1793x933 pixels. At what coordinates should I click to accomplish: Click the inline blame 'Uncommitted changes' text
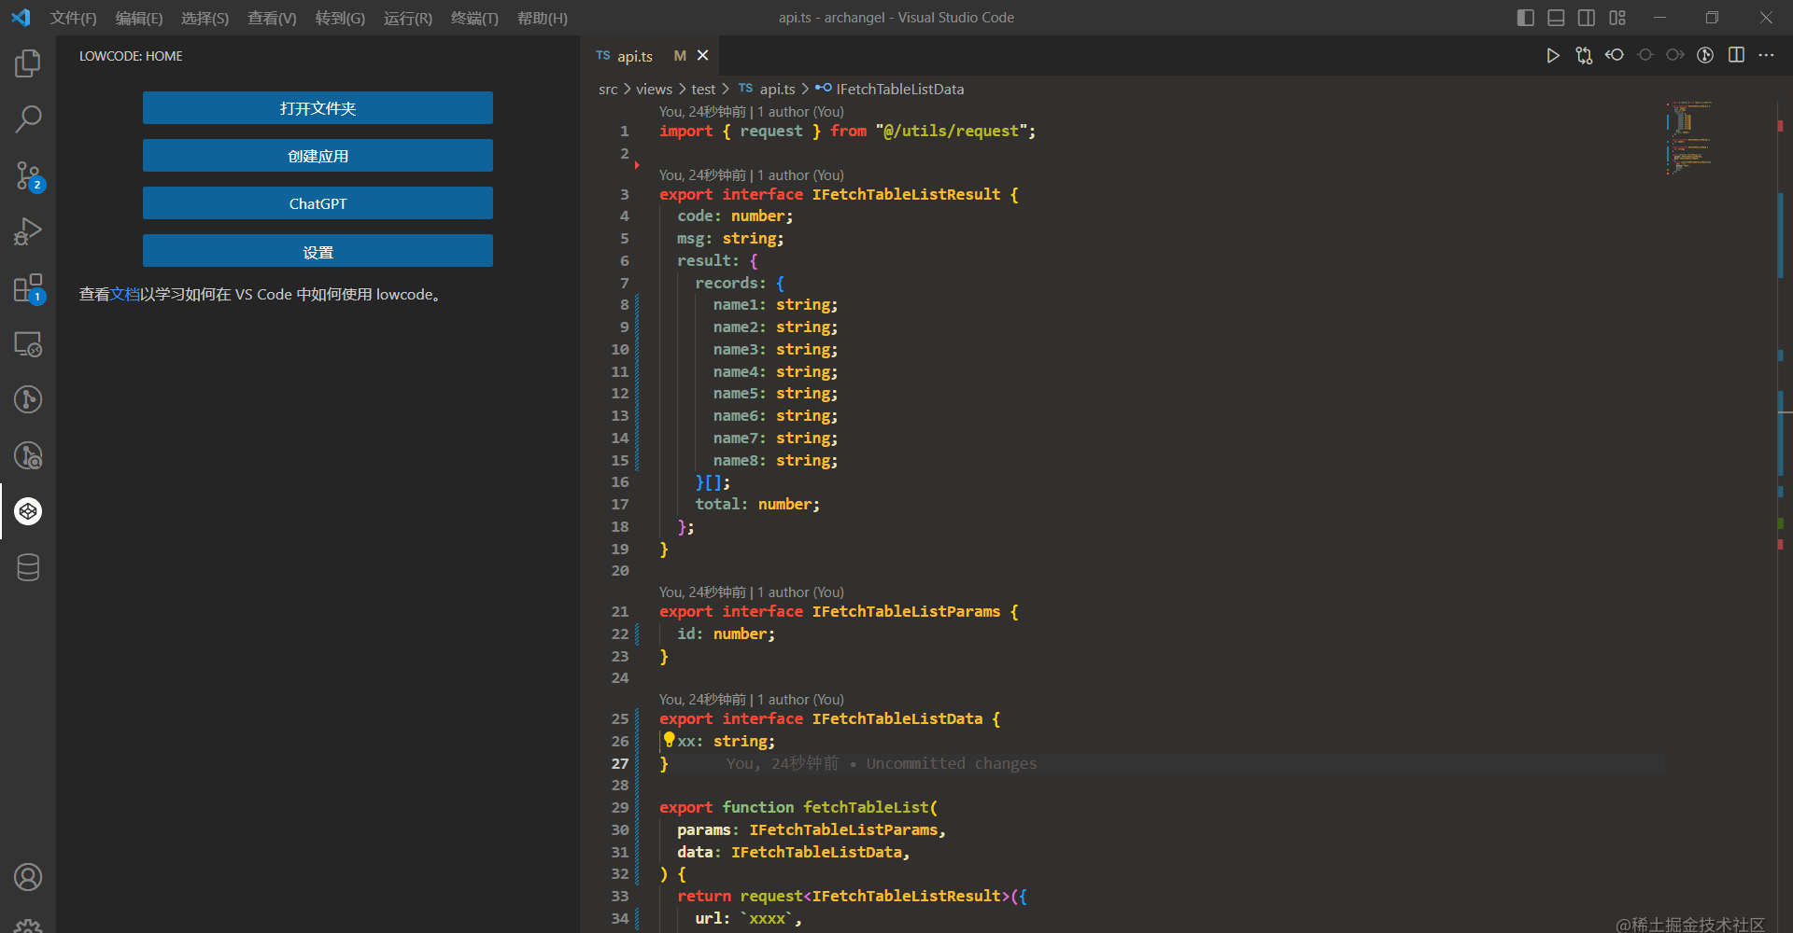[952, 763]
